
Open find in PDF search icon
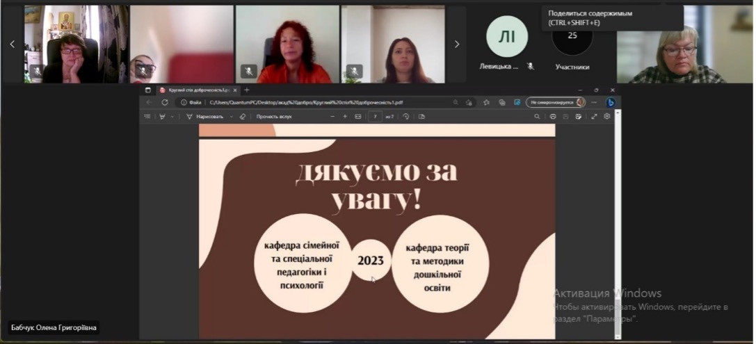pyautogui.click(x=537, y=116)
